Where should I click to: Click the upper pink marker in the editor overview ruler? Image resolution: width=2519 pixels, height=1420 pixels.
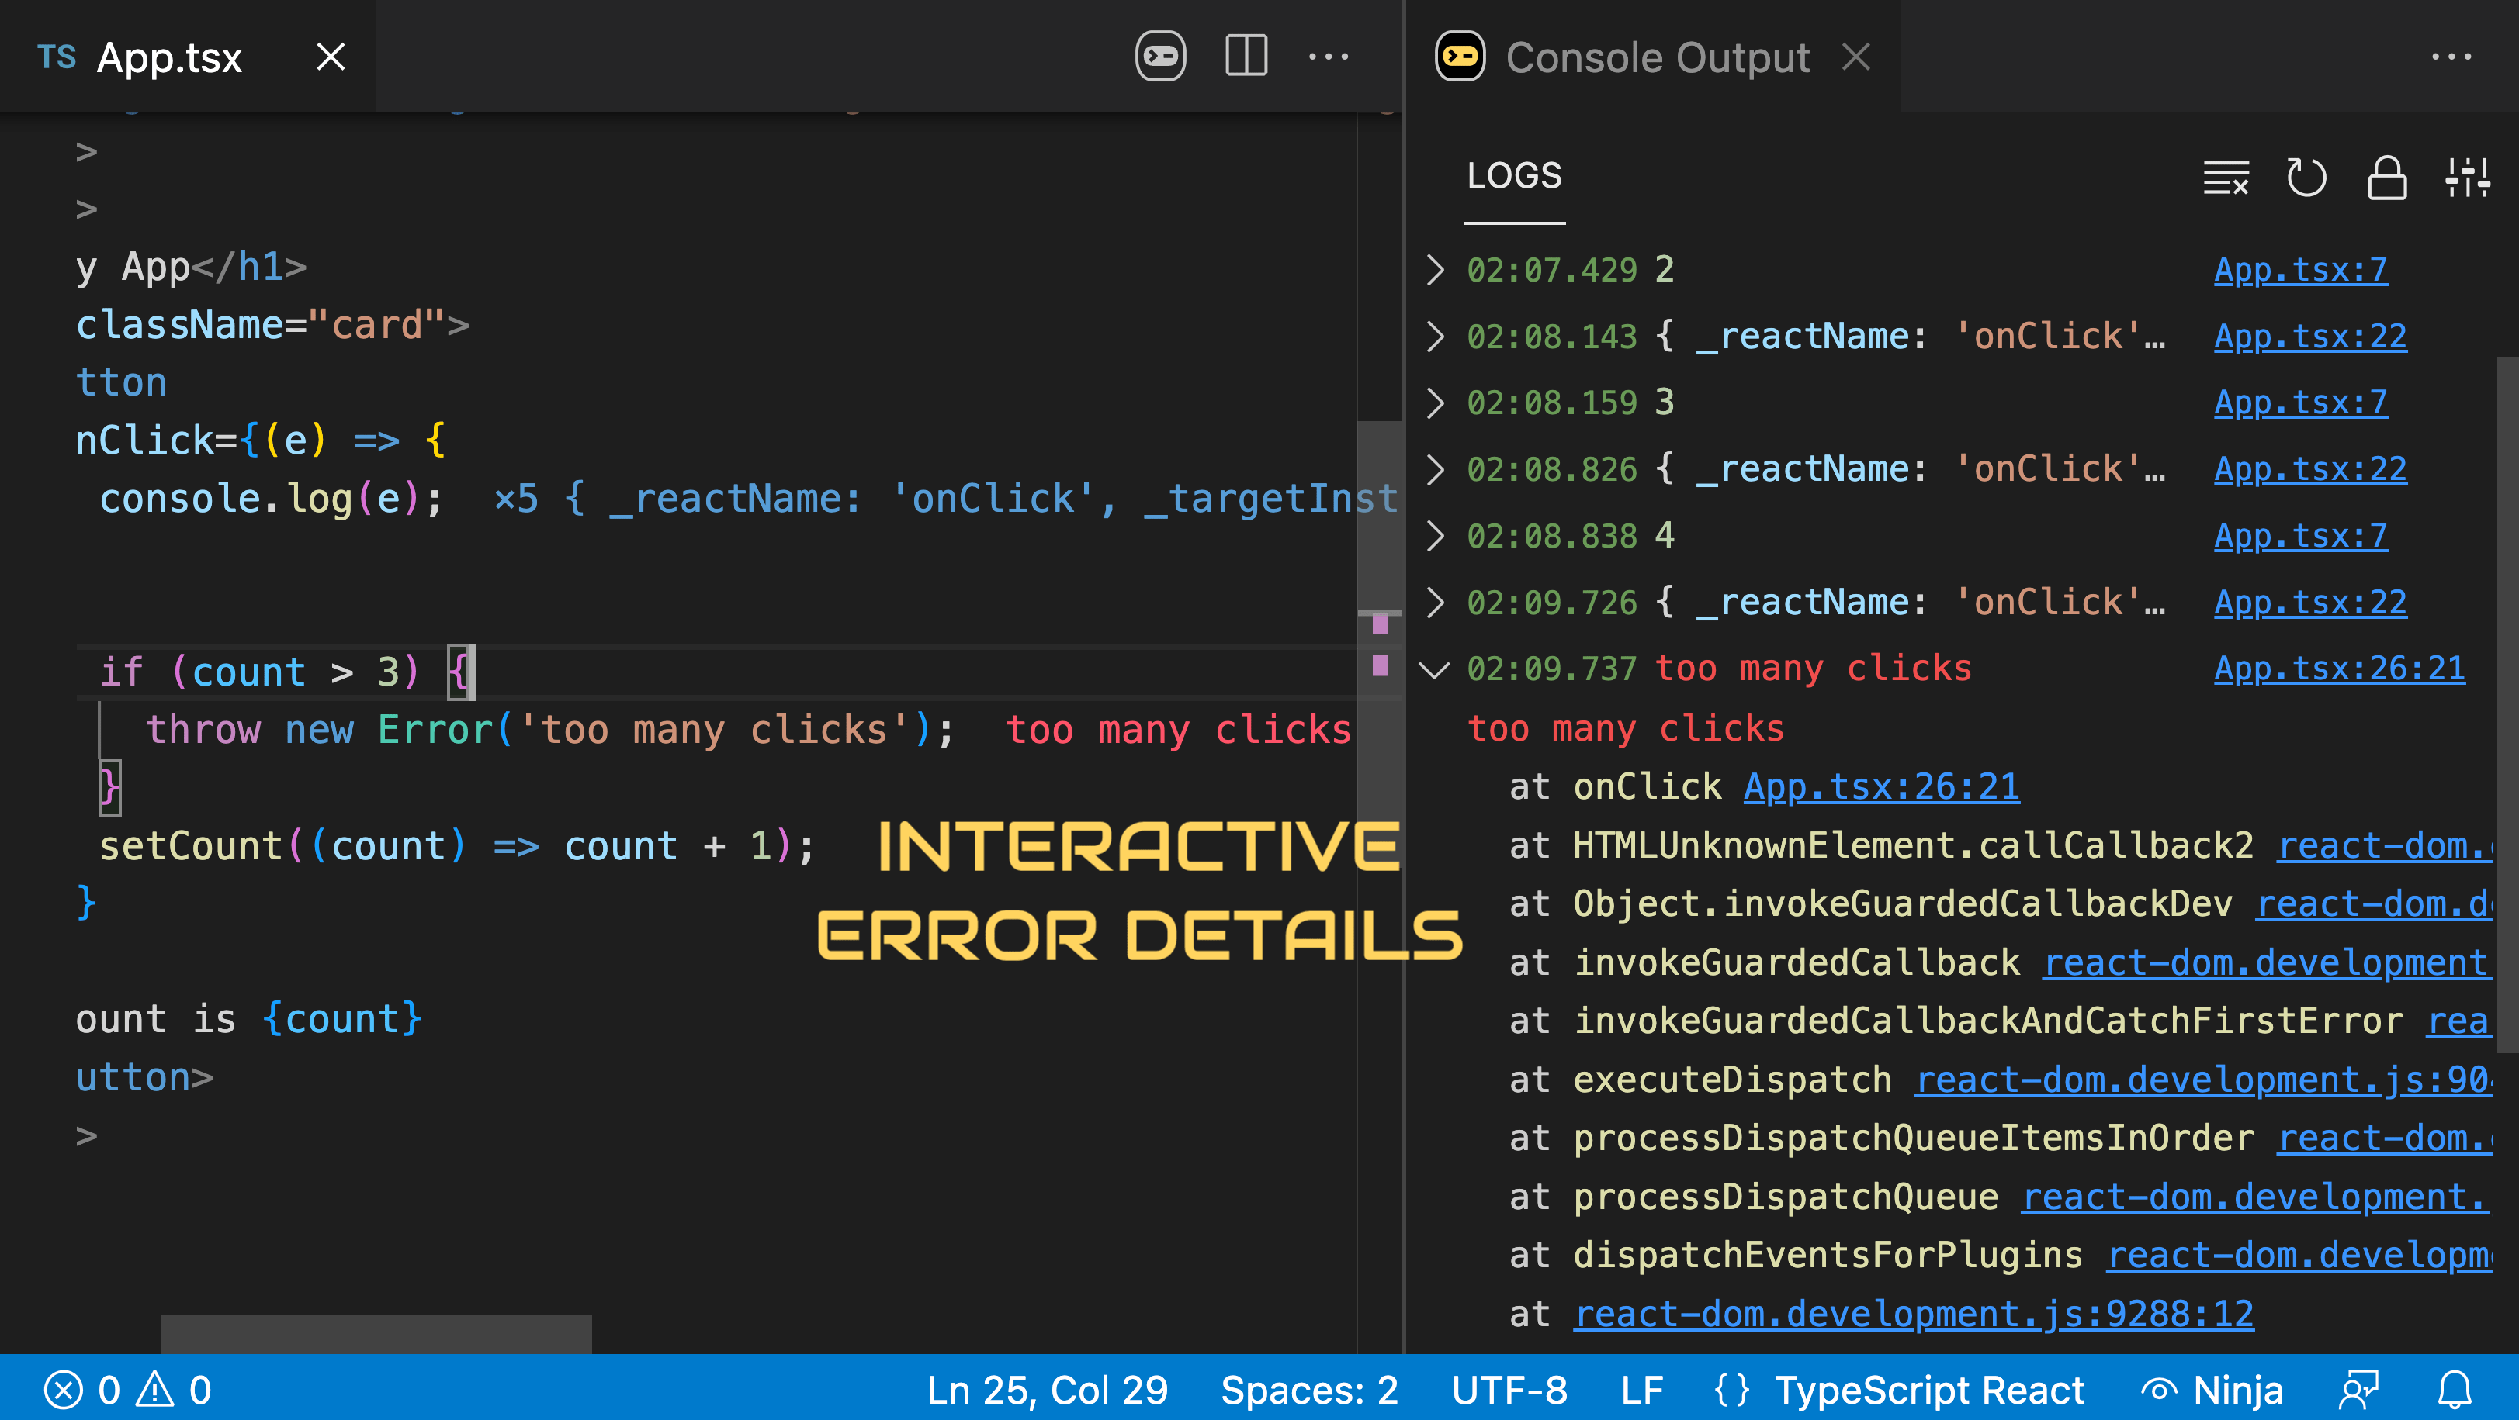pos(1380,624)
